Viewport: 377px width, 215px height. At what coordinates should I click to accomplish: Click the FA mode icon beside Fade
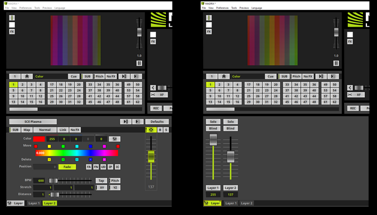pyautogui.click(x=89, y=167)
